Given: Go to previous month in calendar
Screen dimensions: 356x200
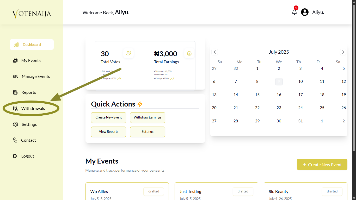Looking at the screenshot, I should tap(215, 52).
